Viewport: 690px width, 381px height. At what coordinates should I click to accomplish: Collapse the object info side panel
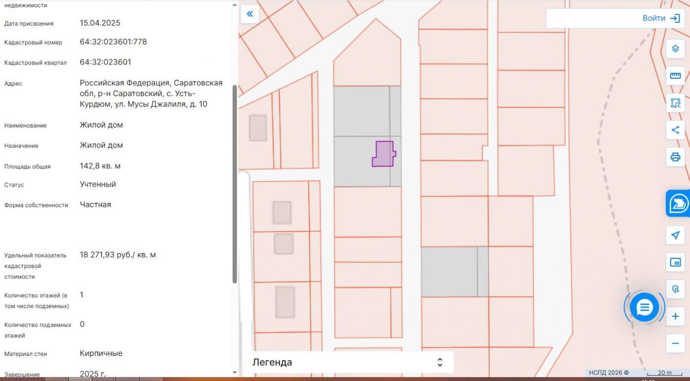tap(250, 14)
